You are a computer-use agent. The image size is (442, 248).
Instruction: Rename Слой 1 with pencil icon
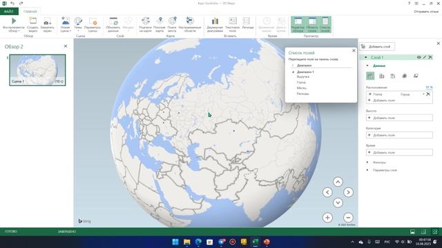coord(425,57)
